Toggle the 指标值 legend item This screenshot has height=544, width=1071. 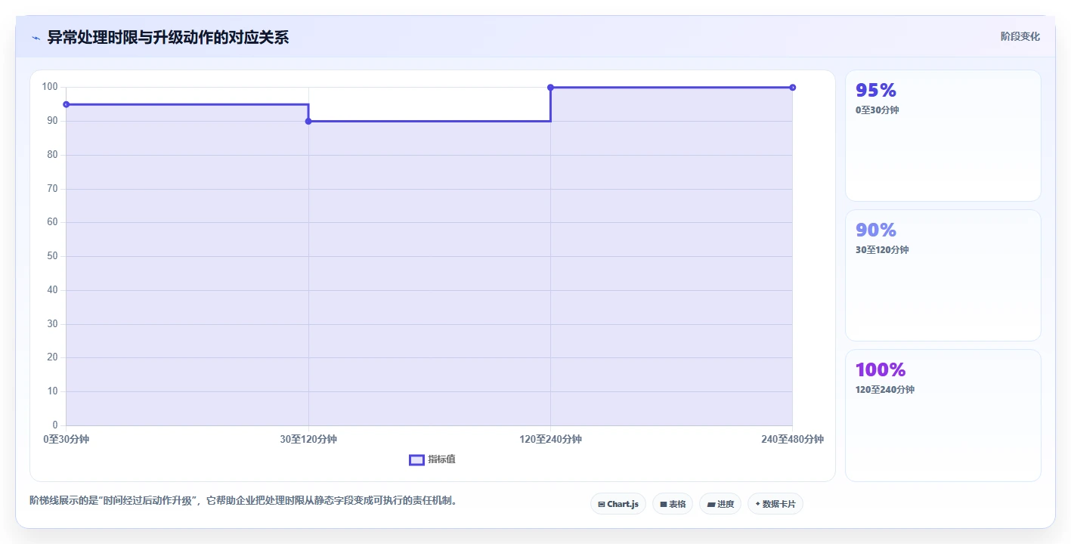(432, 459)
